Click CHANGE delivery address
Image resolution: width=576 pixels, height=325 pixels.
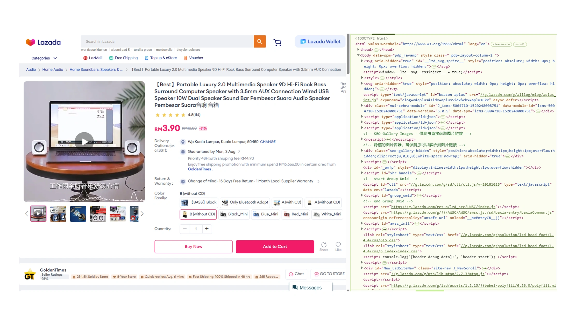tap(268, 142)
